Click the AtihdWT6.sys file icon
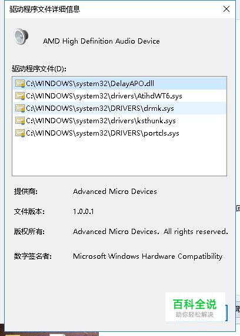This screenshot has height=336, width=240. point(20,95)
